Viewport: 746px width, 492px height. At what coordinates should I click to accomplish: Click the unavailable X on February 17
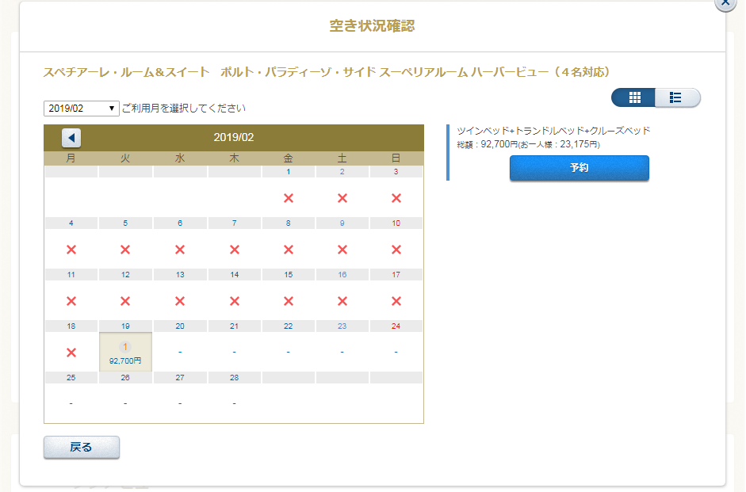[x=396, y=301]
